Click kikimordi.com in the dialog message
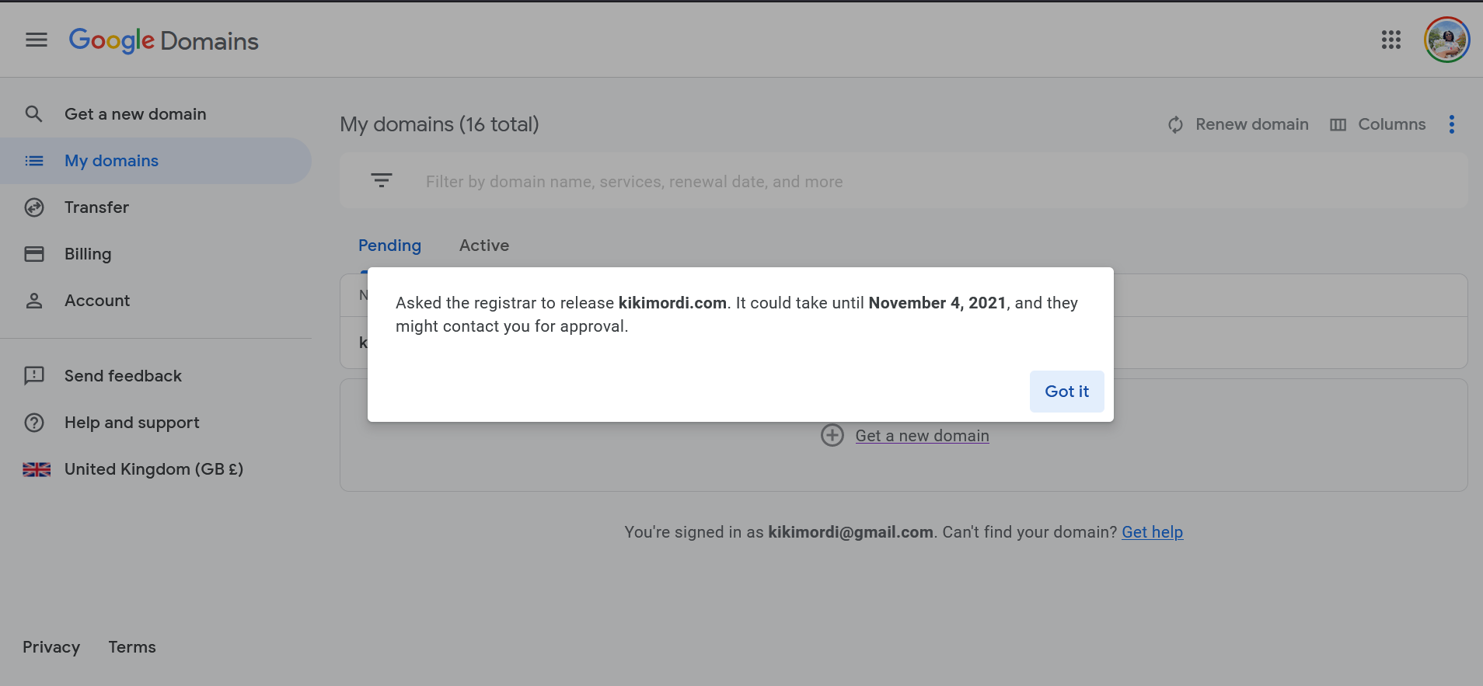Screen dimensions: 1483x686 point(672,303)
